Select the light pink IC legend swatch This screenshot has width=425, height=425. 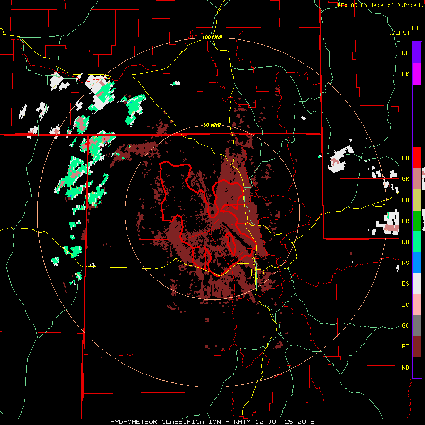click(x=417, y=305)
